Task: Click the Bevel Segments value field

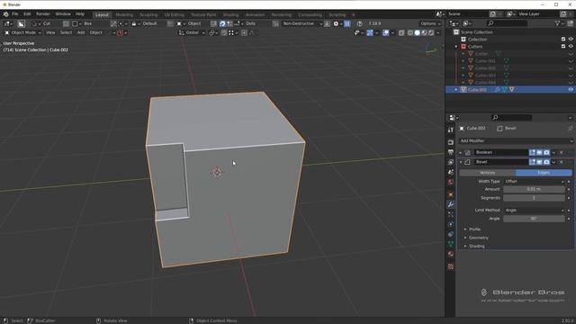Action: [534, 198]
